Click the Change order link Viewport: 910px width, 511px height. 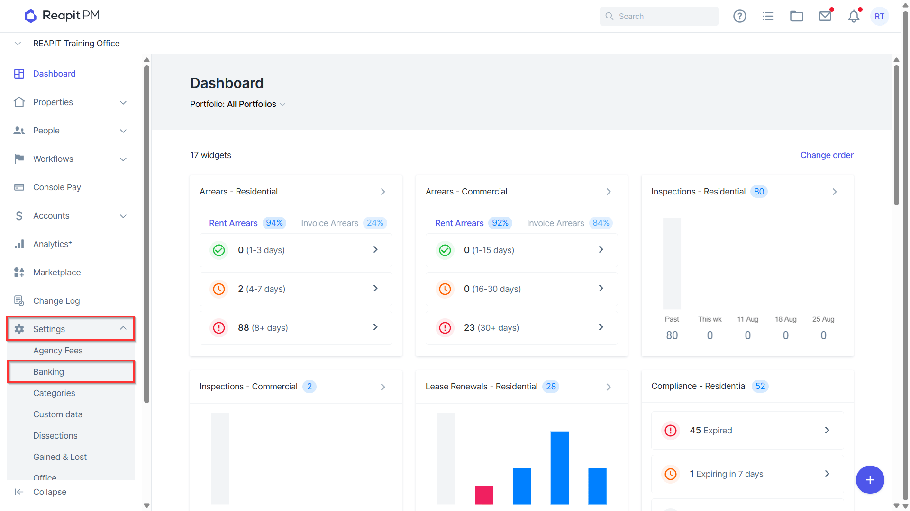click(827, 155)
